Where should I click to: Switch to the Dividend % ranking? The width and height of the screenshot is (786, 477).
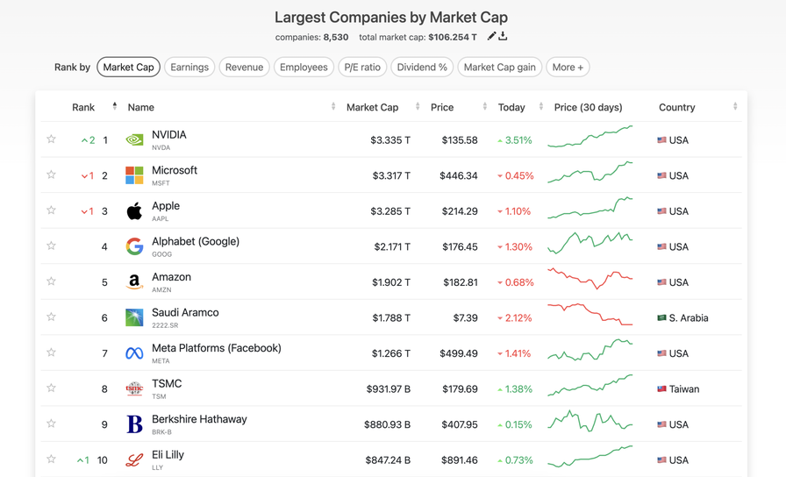click(422, 68)
